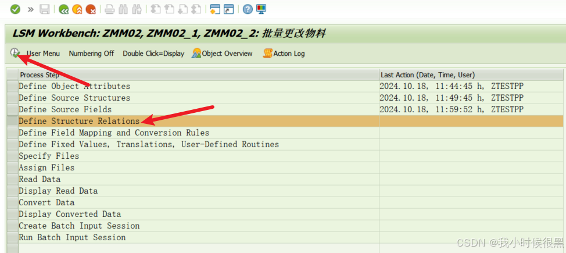The width and height of the screenshot is (566, 253).
Task: Click the First Page icon
Action: tap(155, 9)
